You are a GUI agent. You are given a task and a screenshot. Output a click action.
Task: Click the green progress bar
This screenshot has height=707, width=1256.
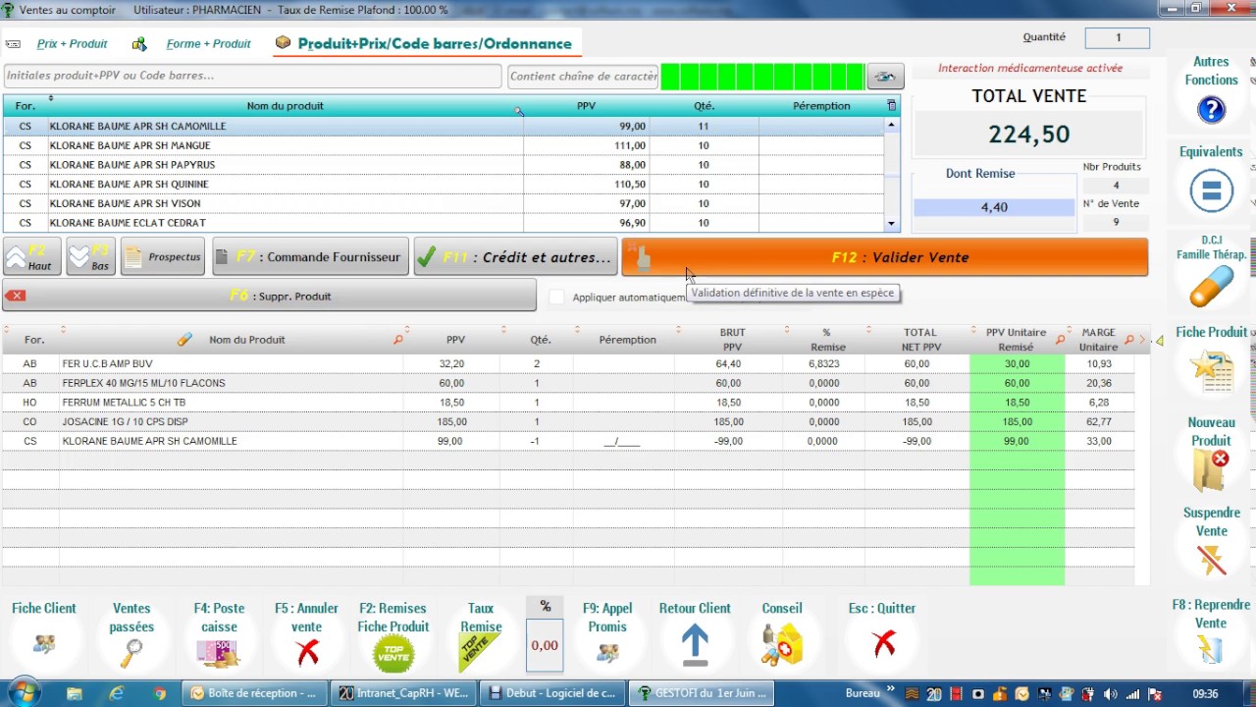click(x=762, y=77)
